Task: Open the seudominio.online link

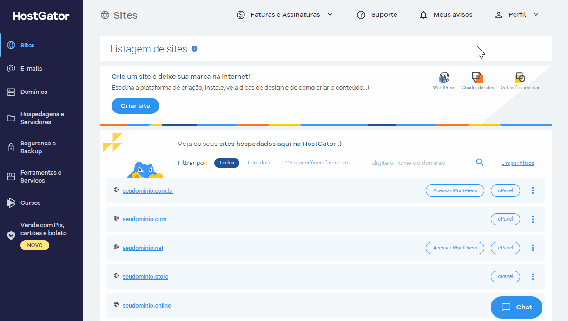Action: [x=147, y=306]
